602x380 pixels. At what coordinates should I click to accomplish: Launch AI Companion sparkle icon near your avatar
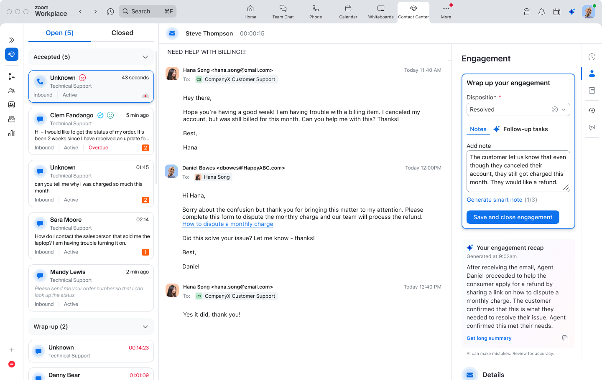pos(571,12)
